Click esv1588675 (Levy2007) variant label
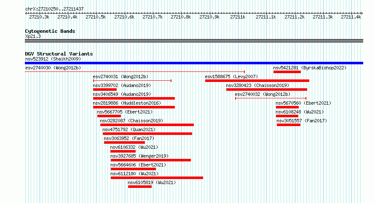Viewport: 375px width, 203px height. 231,76
